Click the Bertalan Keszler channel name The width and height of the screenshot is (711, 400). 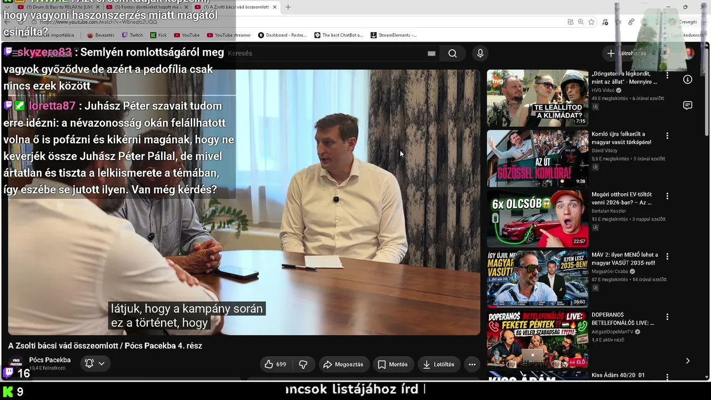tap(609, 211)
